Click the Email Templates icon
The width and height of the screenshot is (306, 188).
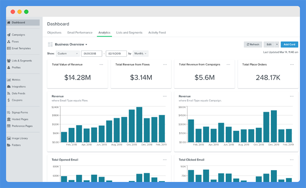point(9,48)
